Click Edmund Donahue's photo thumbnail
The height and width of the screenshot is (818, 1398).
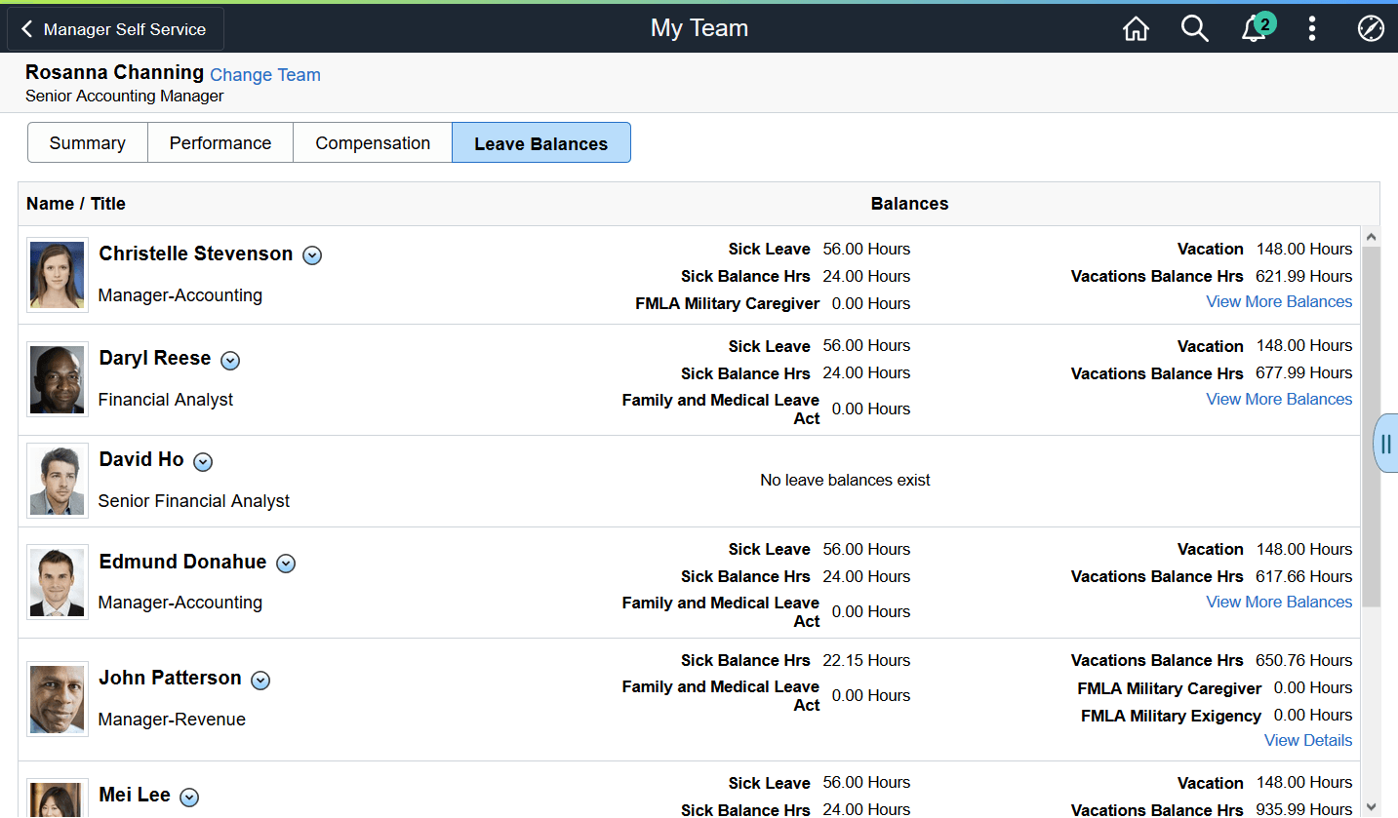[x=58, y=582]
